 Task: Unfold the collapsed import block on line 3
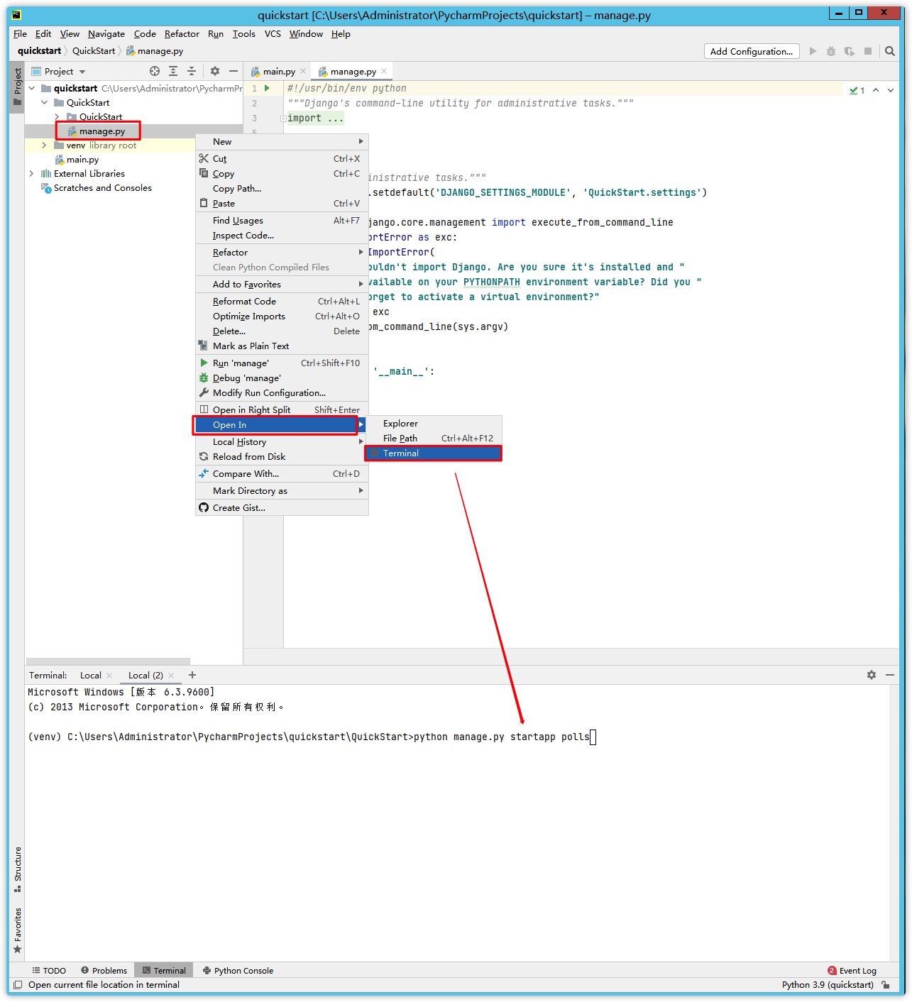283,119
